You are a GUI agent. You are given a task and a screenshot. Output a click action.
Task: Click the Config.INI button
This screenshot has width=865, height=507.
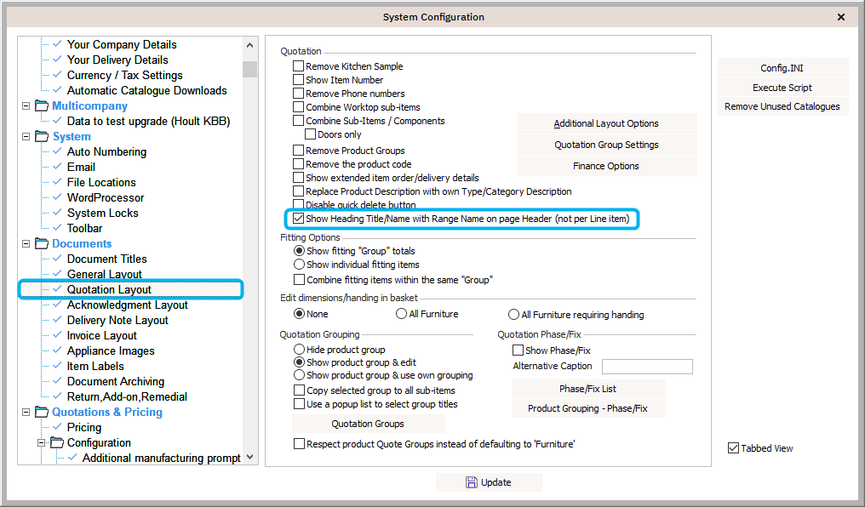click(782, 68)
